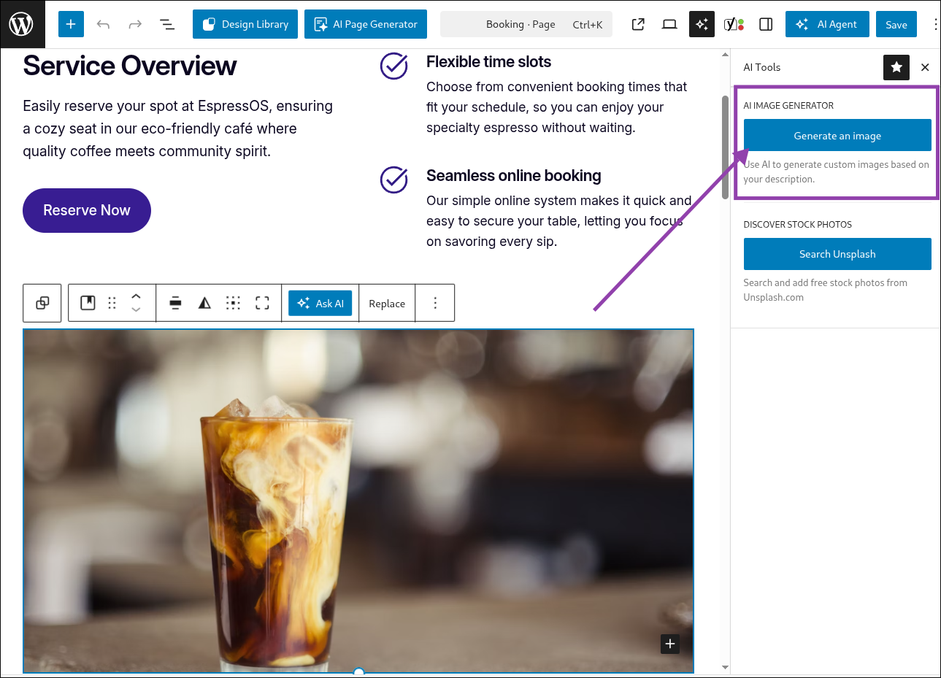Launch the AI Page Generator
The image size is (941, 678).
pyautogui.click(x=366, y=24)
